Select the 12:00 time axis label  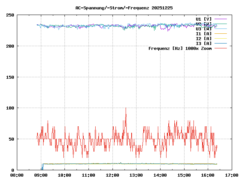[x=112, y=175]
